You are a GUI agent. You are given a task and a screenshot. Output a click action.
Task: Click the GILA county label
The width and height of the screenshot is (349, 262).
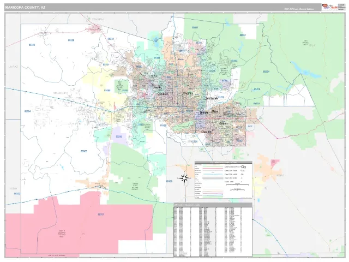[x=312, y=45]
